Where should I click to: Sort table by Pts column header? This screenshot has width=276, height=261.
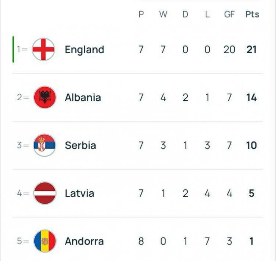tap(252, 15)
